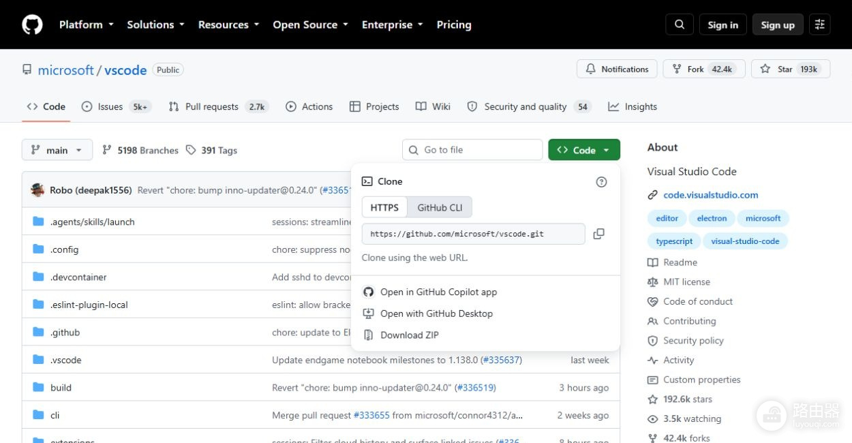Click the visual-studio-code topic tag
852x443 pixels.
click(x=745, y=241)
